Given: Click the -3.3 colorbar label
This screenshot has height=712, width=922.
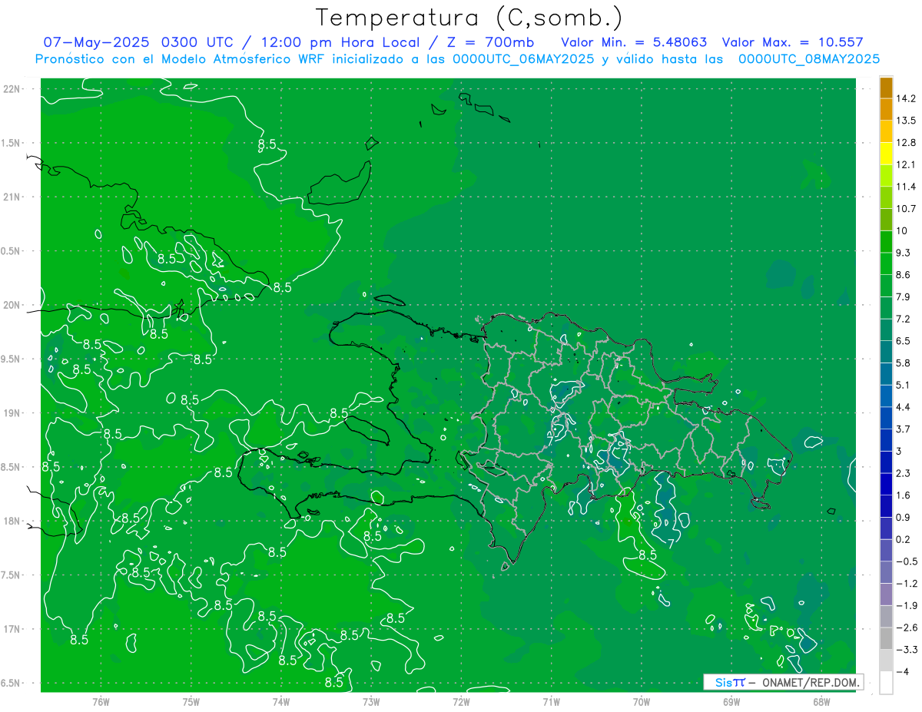Looking at the screenshot, I should coord(906,651).
